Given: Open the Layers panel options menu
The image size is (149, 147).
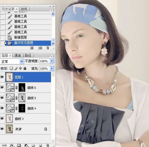Looking at the screenshot, I should (x=53, y=56).
